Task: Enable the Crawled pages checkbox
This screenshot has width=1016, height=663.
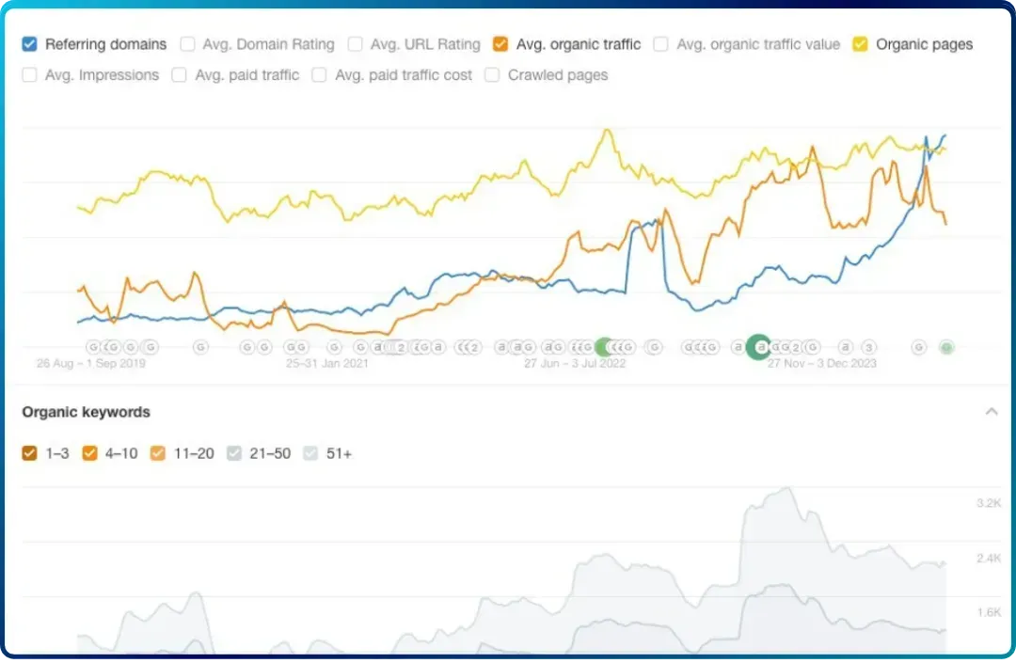Action: (x=492, y=75)
